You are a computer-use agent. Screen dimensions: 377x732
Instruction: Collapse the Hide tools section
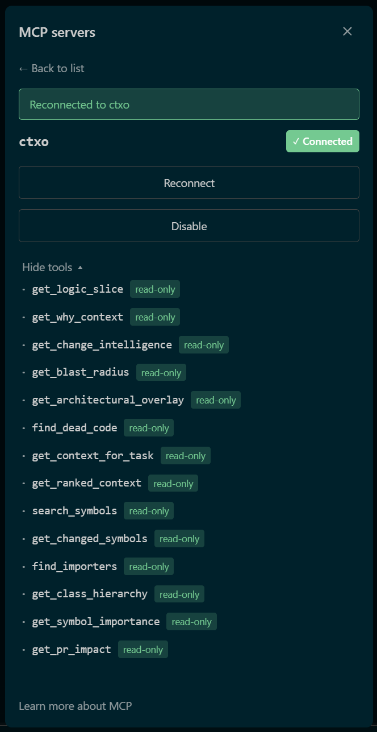[53, 267]
